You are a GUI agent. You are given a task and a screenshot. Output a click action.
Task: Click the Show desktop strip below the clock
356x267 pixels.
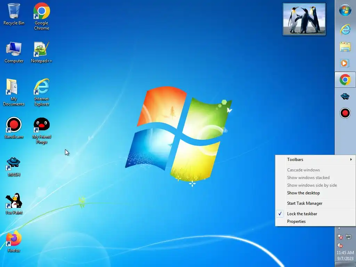345,265
